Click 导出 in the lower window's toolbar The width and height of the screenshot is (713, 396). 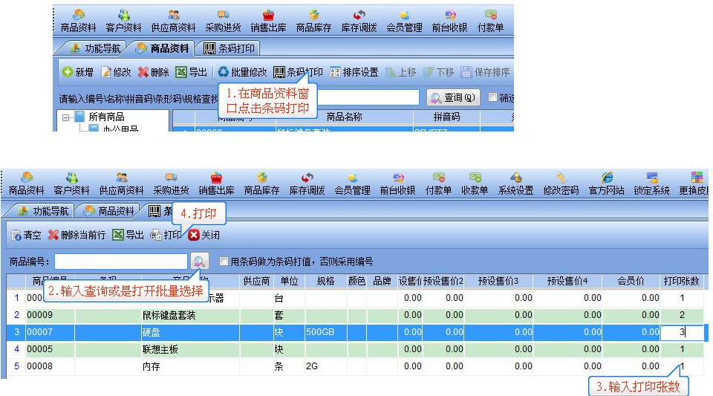point(128,235)
